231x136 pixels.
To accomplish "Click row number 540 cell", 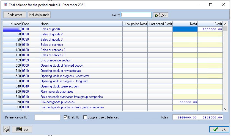I will point(12,86).
